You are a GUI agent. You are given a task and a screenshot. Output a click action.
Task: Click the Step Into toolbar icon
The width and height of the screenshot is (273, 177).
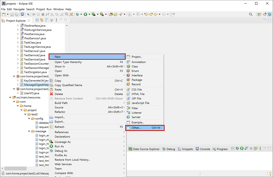pos(52,14)
